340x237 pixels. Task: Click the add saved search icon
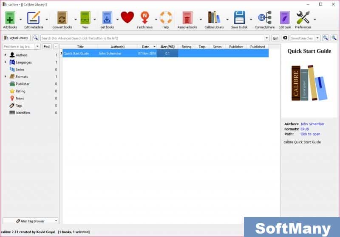(x=334, y=38)
